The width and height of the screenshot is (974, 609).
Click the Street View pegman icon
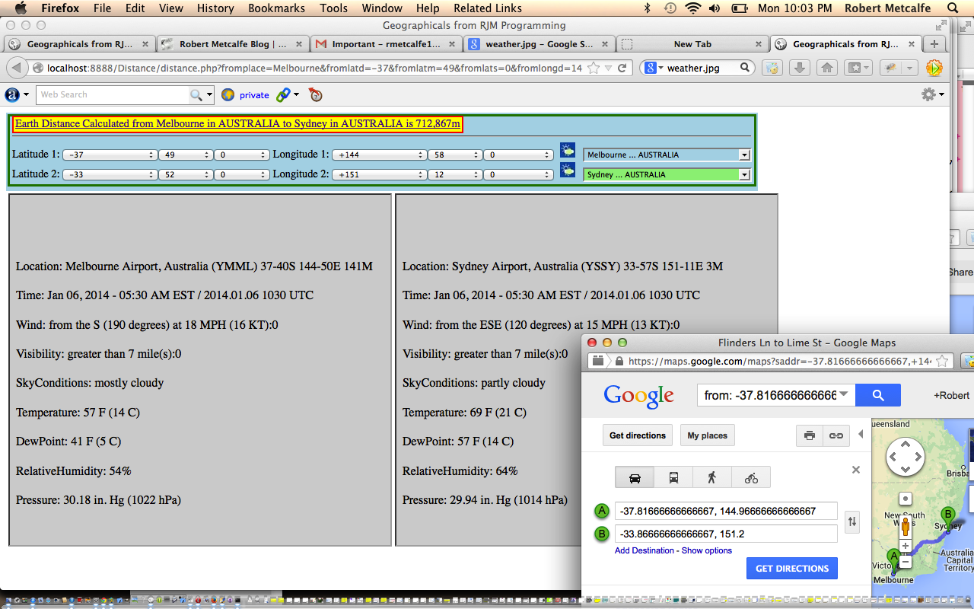tap(905, 526)
